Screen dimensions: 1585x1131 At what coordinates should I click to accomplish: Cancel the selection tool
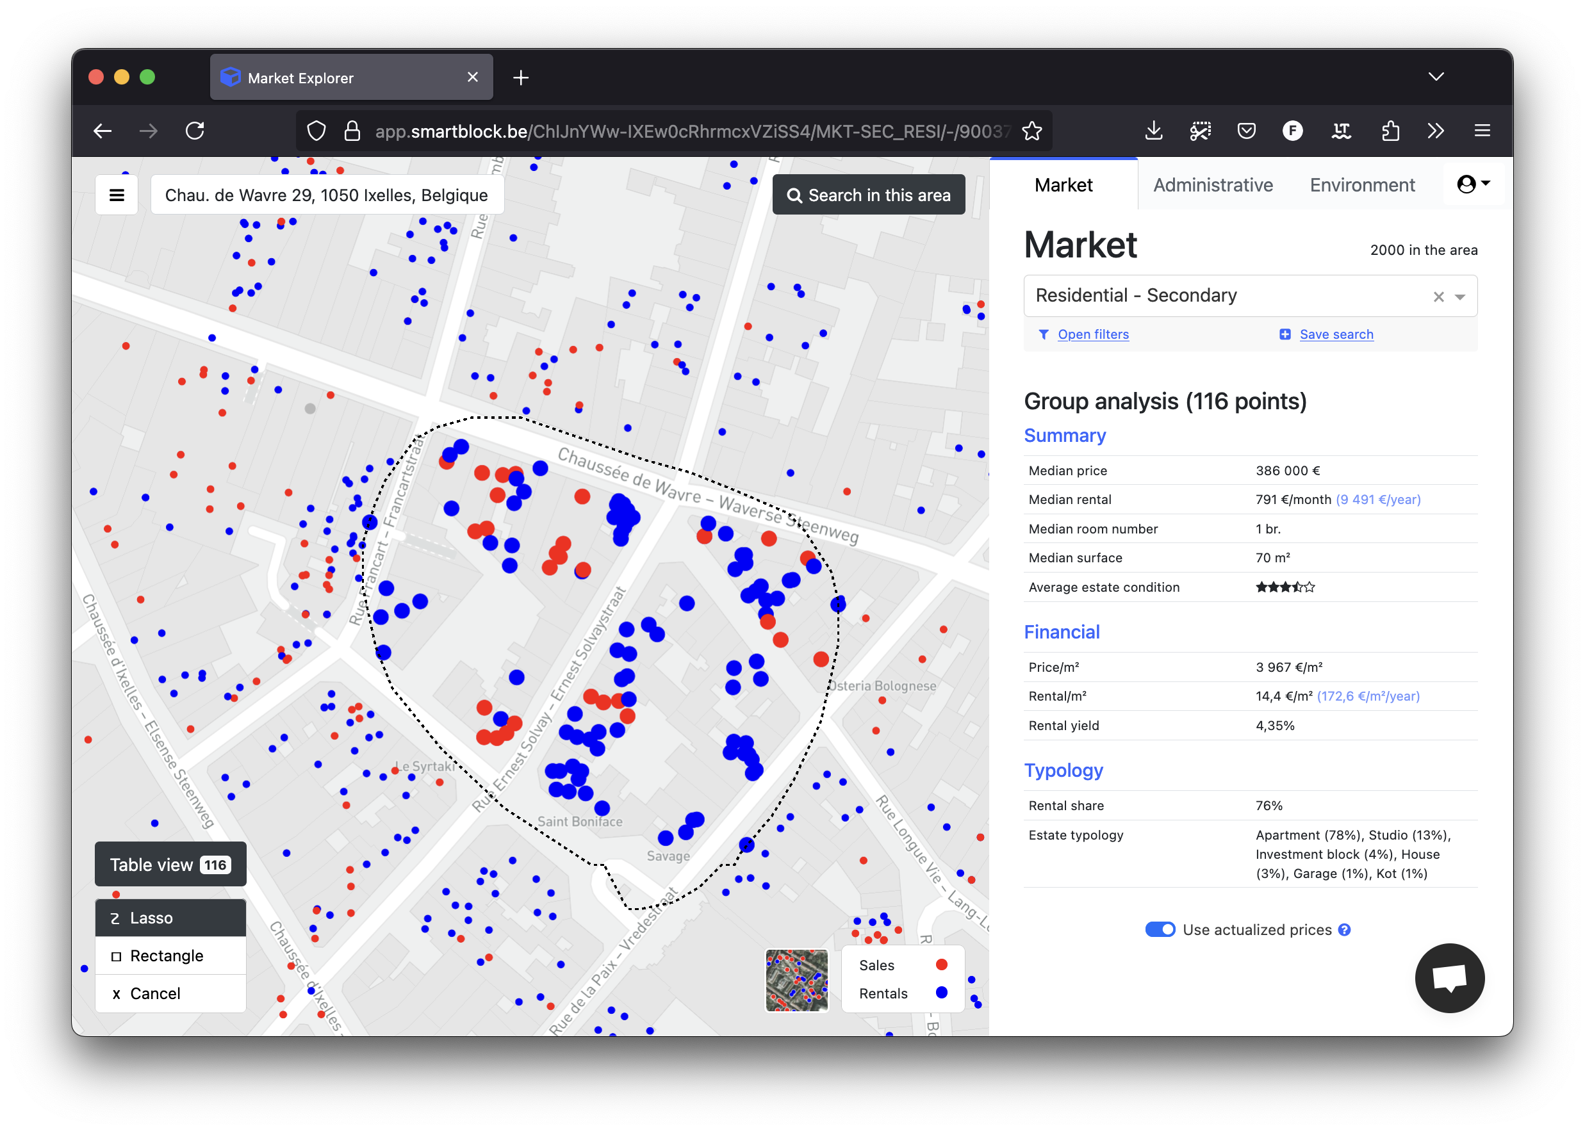tap(170, 993)
